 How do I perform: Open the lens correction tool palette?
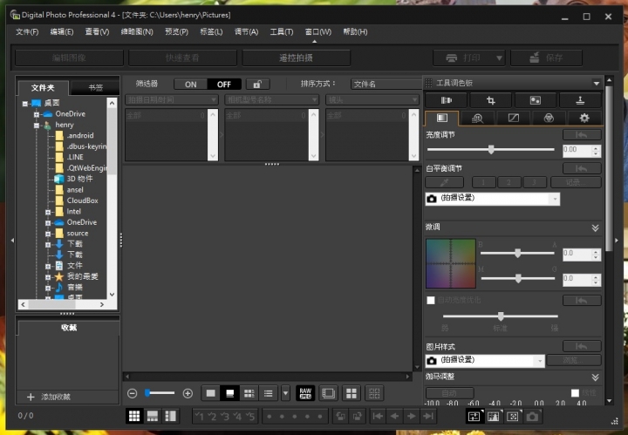pyautogui.click(x=446, y=100)
